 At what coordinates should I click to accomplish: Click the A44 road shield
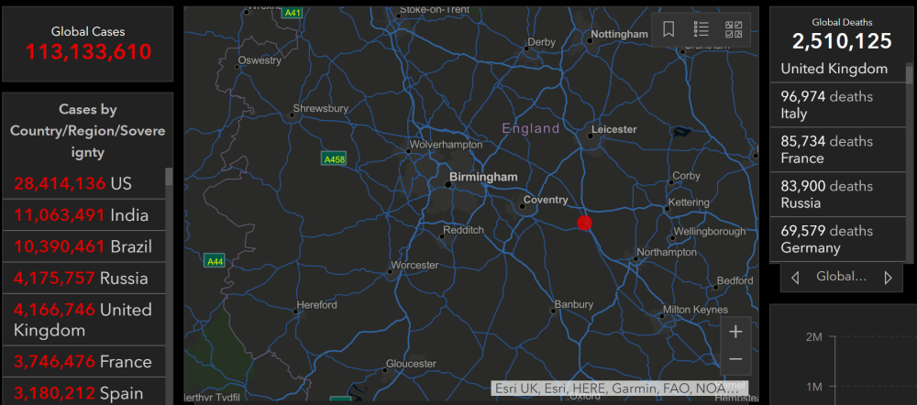(x=215, y=260)
